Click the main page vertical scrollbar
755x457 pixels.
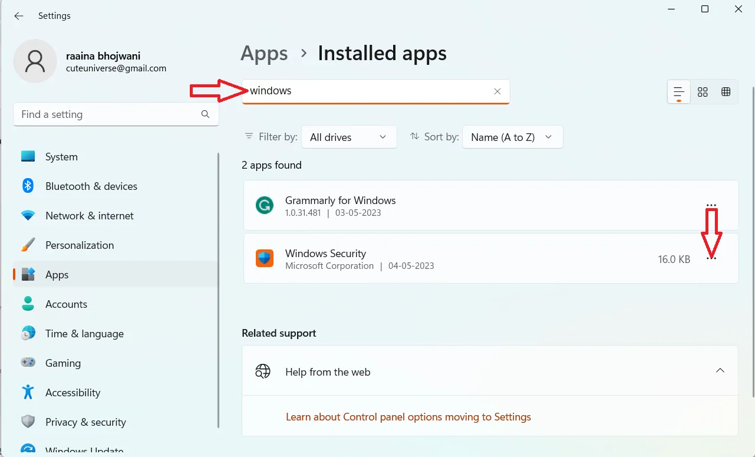tap(753, 242)
